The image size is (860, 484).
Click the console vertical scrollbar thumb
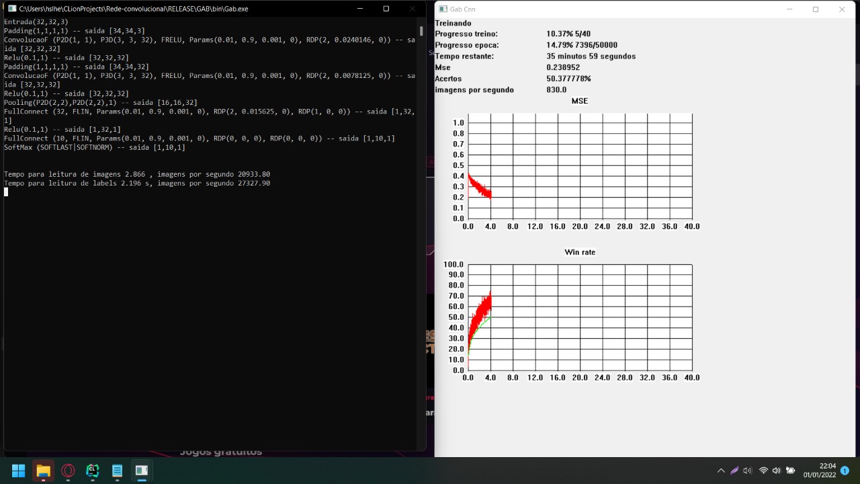point(421,31)
